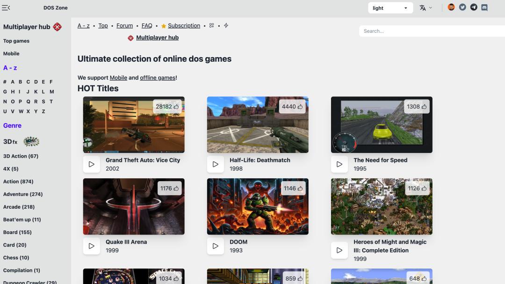Open the Discord icon in header
This screenshot has width=505, height=284.
(484, 7)
